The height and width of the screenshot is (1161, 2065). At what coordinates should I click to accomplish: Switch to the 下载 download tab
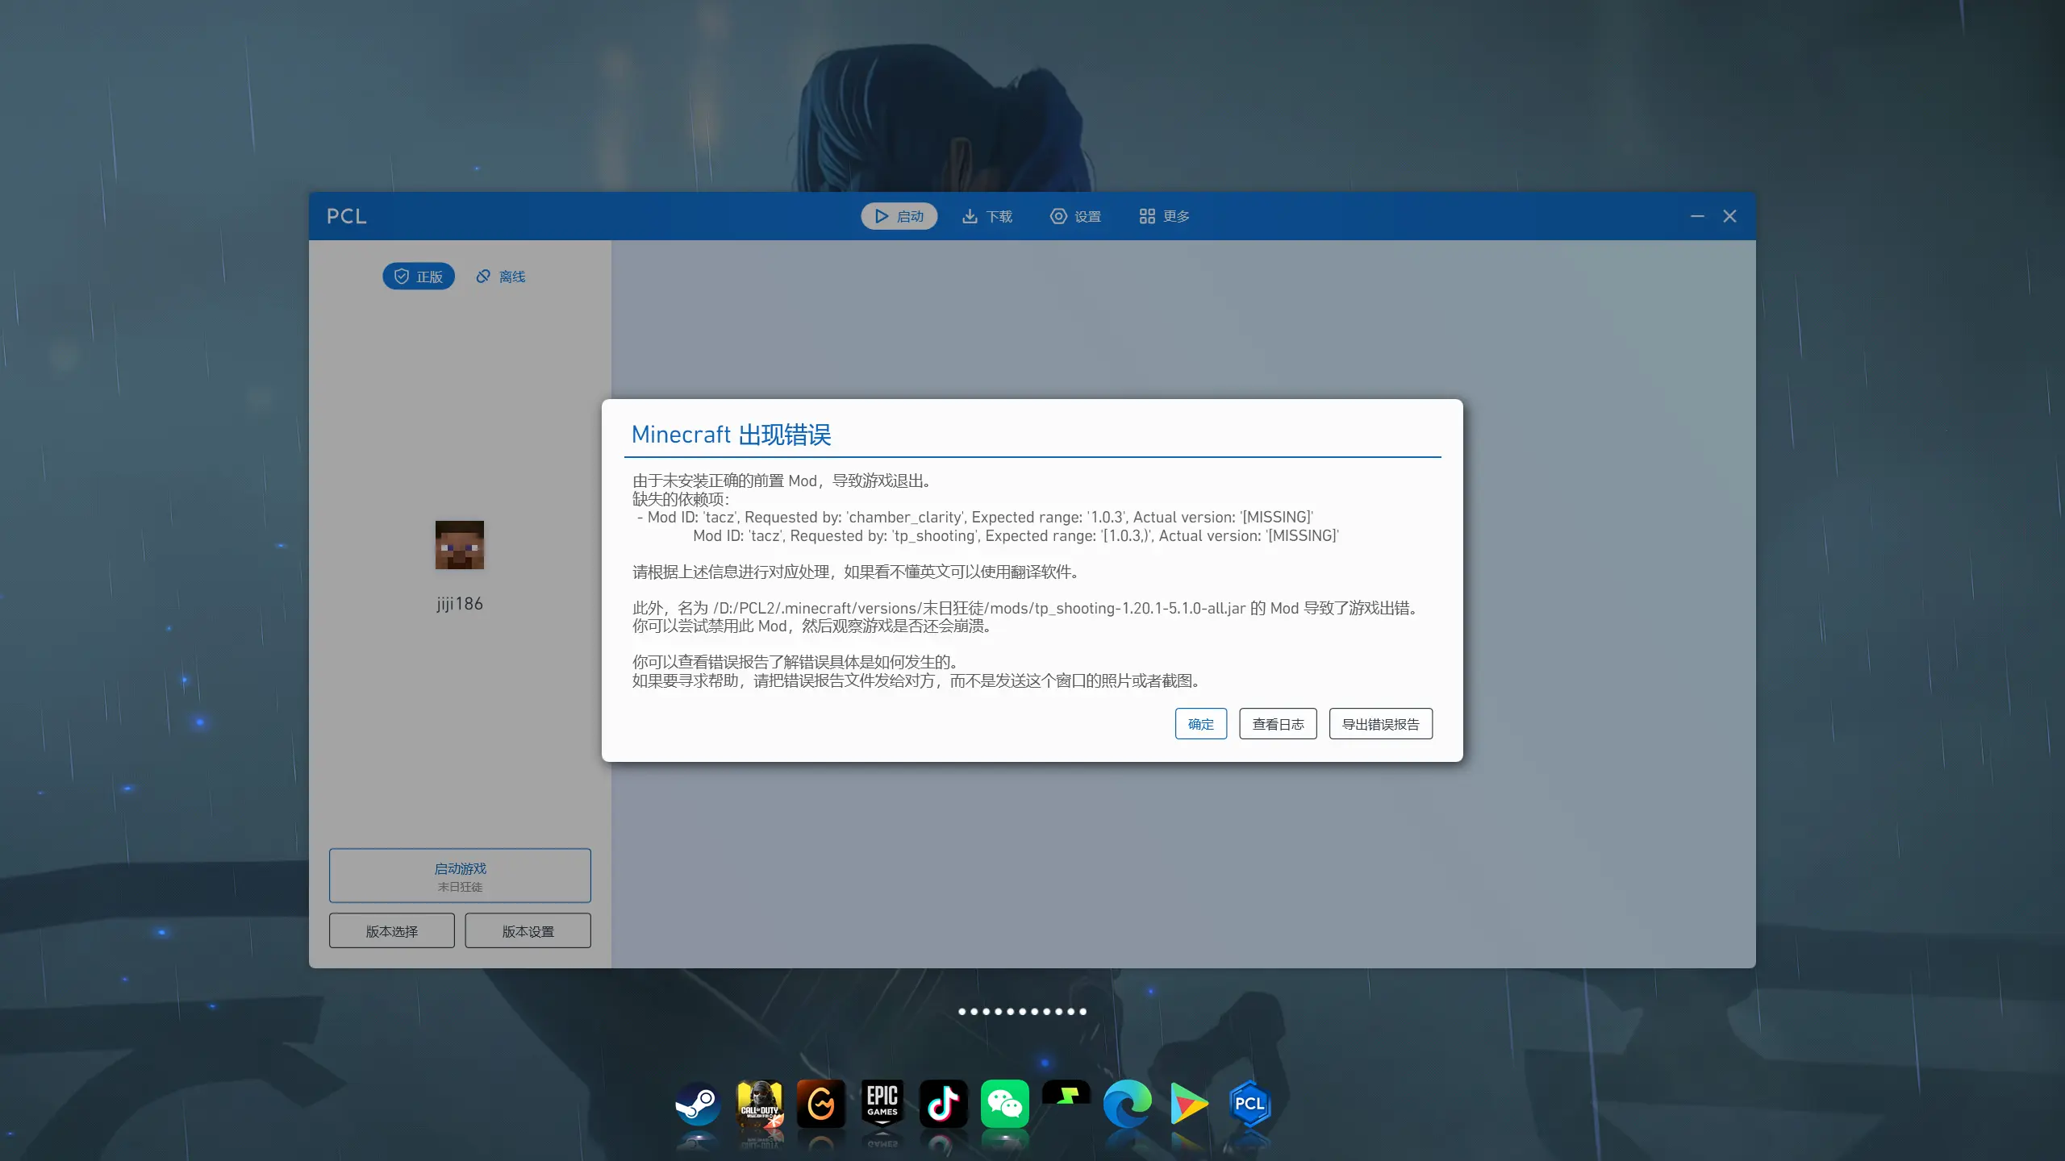pos(987,216)
